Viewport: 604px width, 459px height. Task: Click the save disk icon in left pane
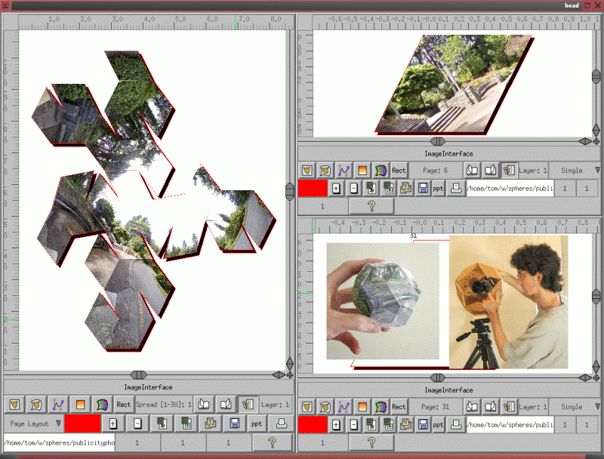(234, 424)
